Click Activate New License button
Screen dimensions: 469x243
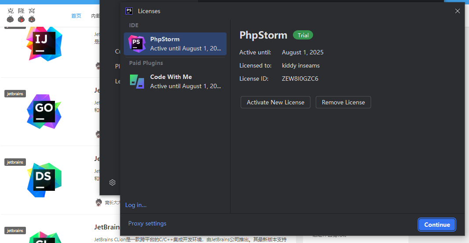click(275, 102)
